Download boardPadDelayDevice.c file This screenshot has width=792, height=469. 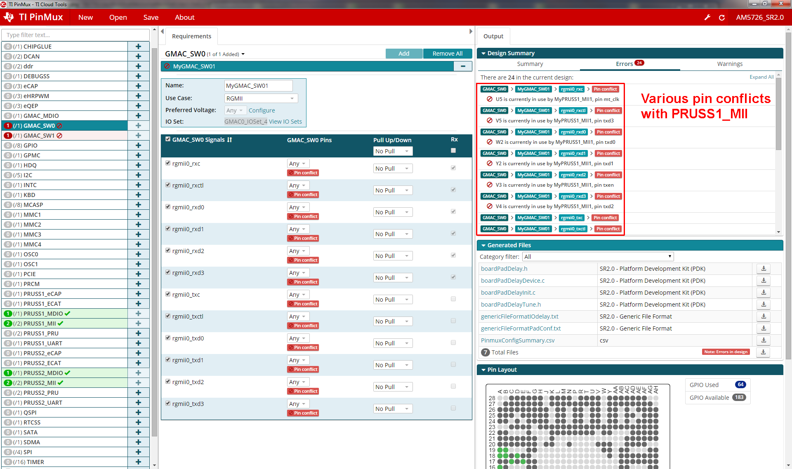click(763, 281)
